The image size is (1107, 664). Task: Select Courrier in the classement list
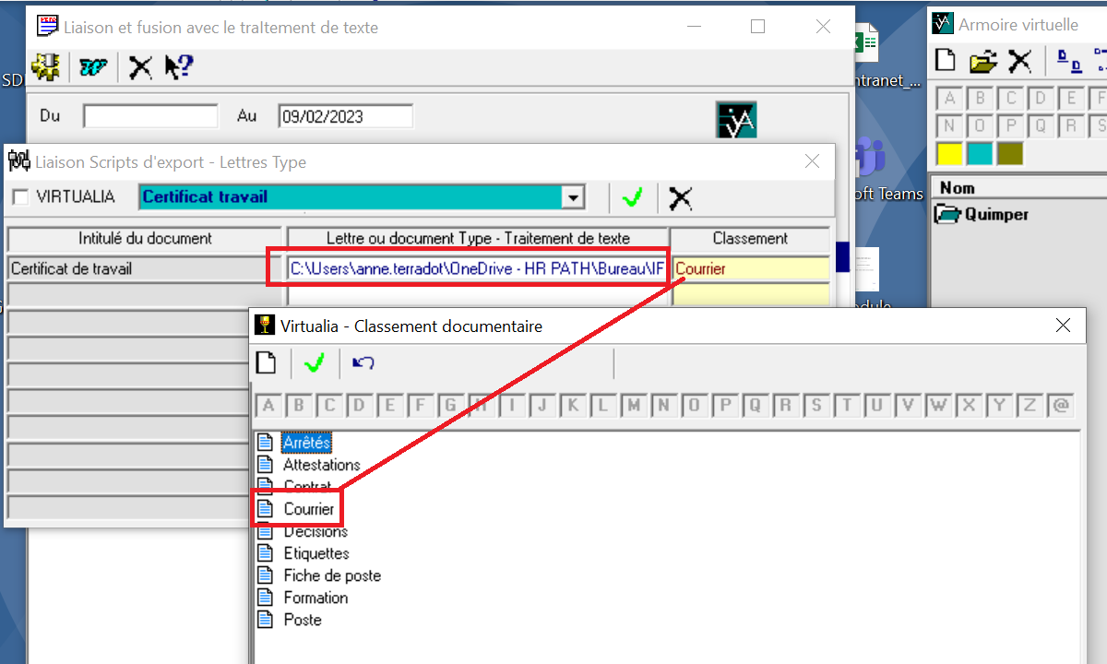tap(308, 509)
